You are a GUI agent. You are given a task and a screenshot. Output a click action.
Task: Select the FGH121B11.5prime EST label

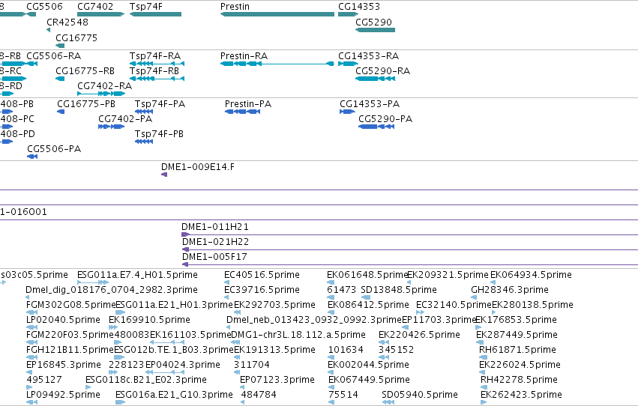pos(70,350)
